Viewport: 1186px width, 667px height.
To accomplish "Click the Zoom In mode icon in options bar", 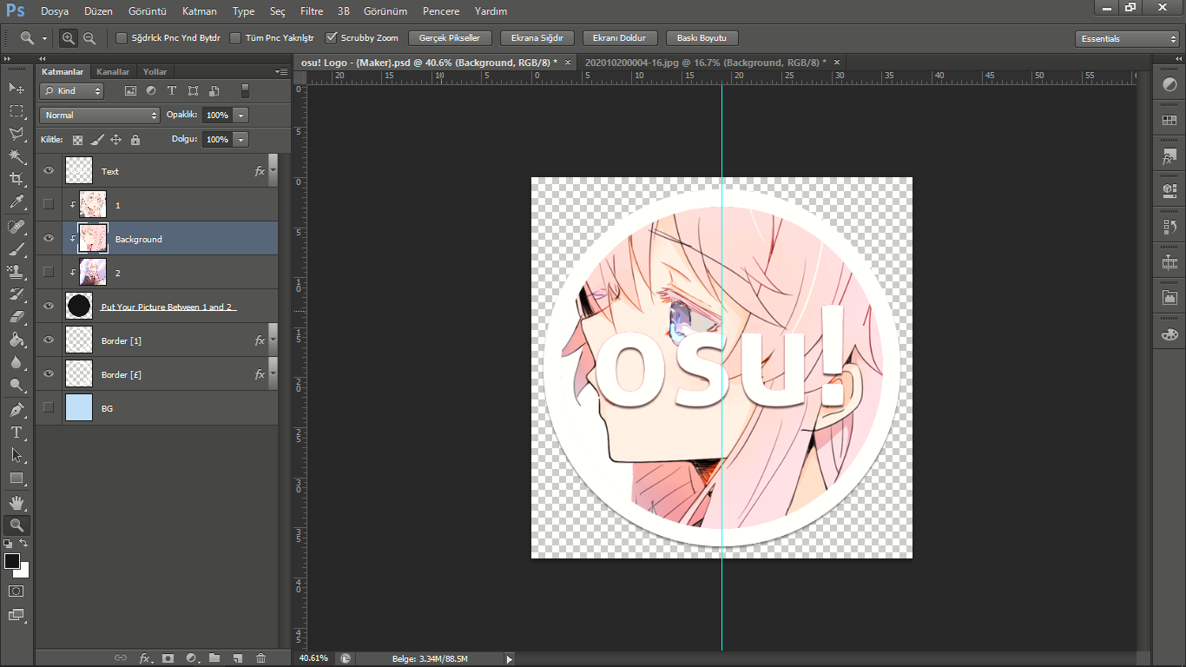I will (x=69, y=38).
